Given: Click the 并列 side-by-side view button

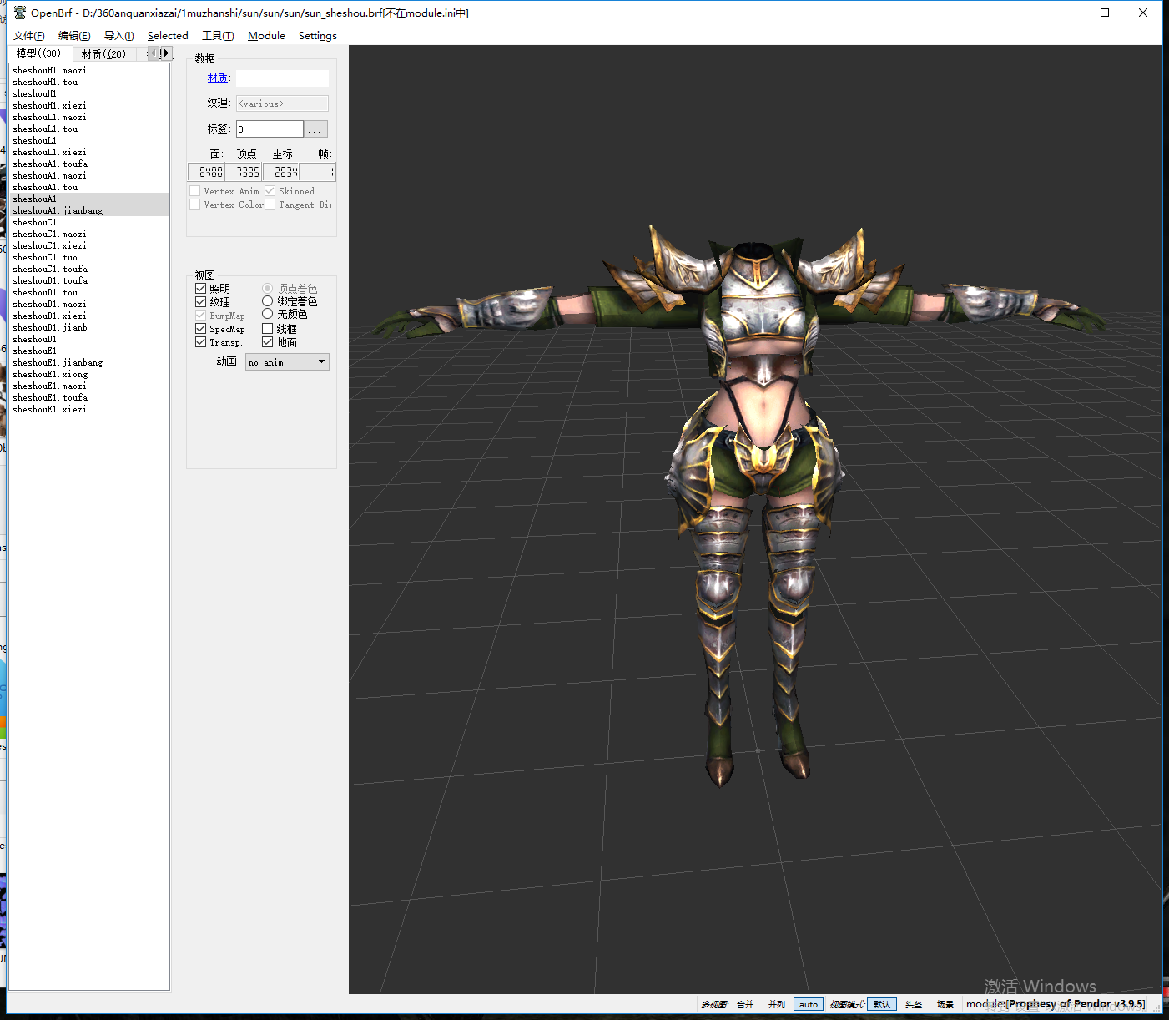Looking at the screenshot, I should click(777, 1004).
